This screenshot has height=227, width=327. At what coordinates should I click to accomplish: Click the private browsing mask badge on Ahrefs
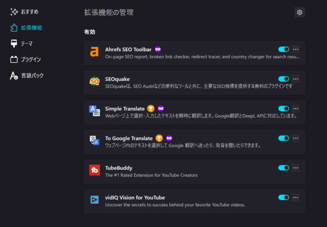(158, 49)
